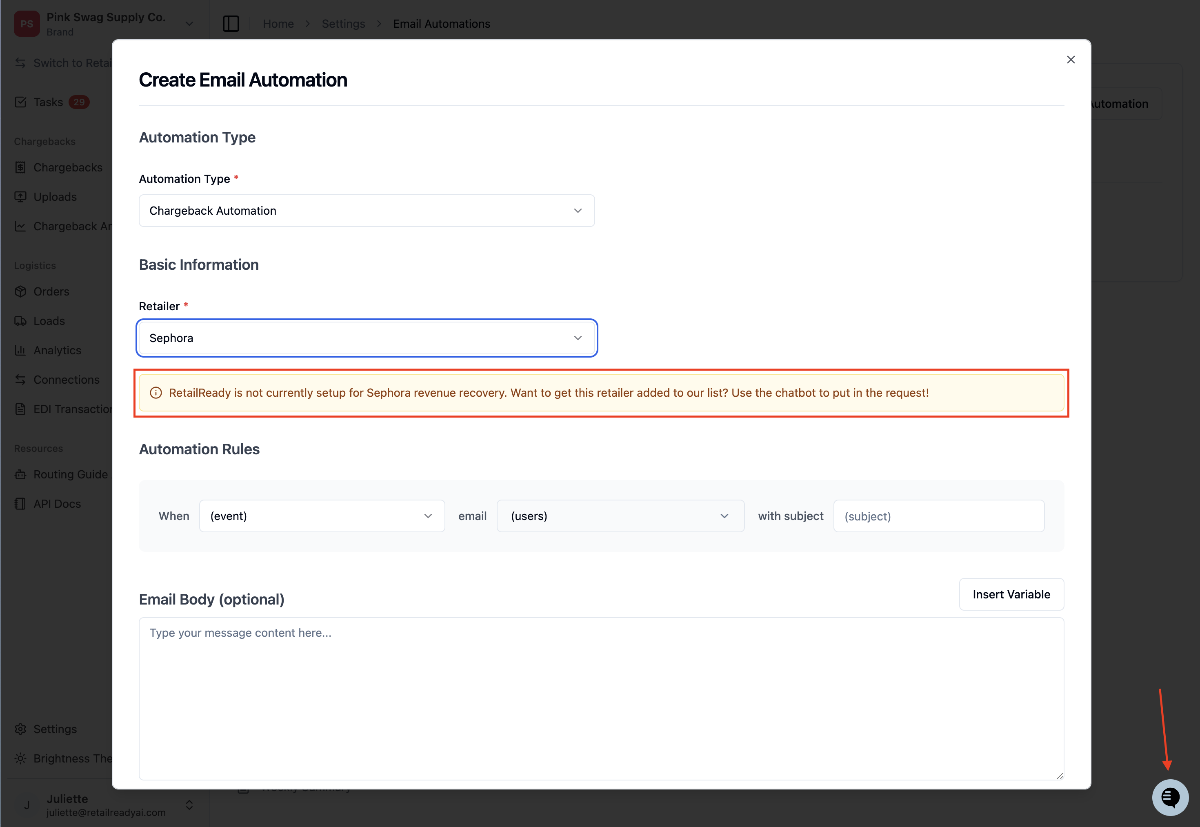Open Tasks in the sidebar
1200x827 pixels.
click(48, 102)
